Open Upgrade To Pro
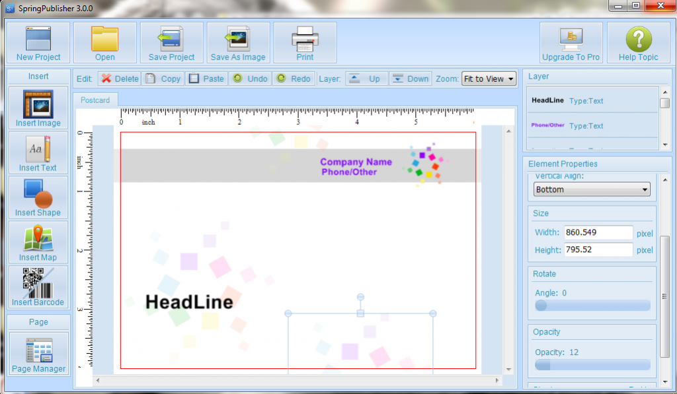677x394 pixels. tap(571, 42)
